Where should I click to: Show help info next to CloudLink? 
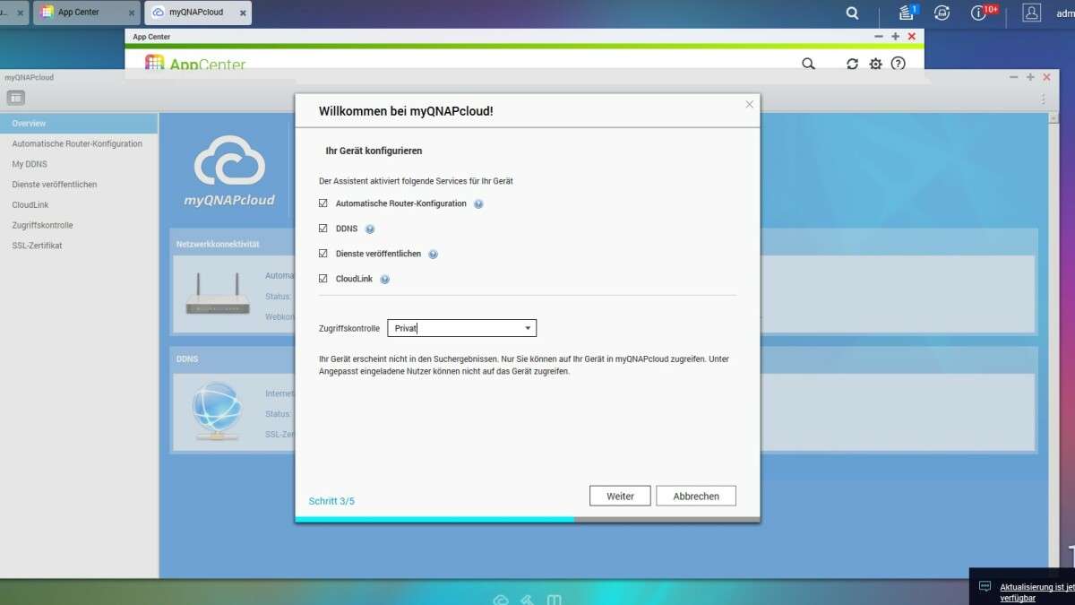point(384,280)
